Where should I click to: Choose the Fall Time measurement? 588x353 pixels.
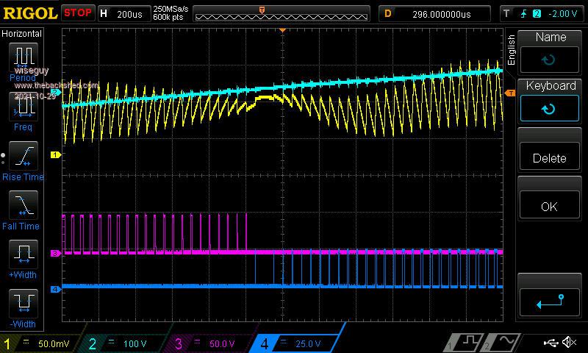(22, 206)
